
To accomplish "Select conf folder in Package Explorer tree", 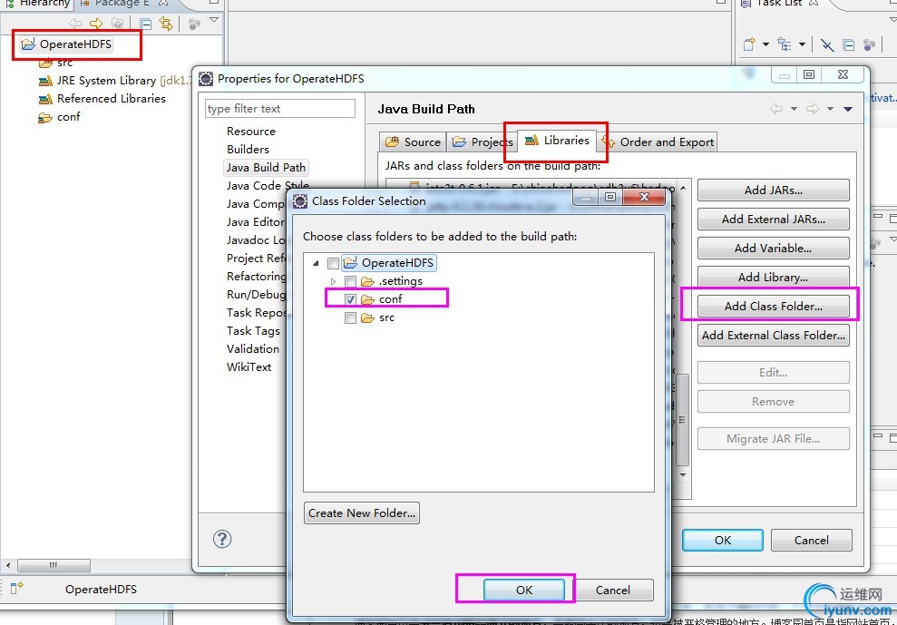I will [x=59, y=117].
